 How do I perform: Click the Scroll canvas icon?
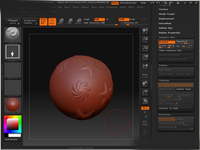[x=145, y=31]
